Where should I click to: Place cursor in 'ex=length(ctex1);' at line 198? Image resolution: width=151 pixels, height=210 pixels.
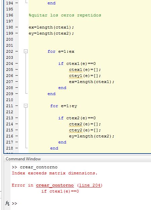pyautogui.click(x=51, y=27)
